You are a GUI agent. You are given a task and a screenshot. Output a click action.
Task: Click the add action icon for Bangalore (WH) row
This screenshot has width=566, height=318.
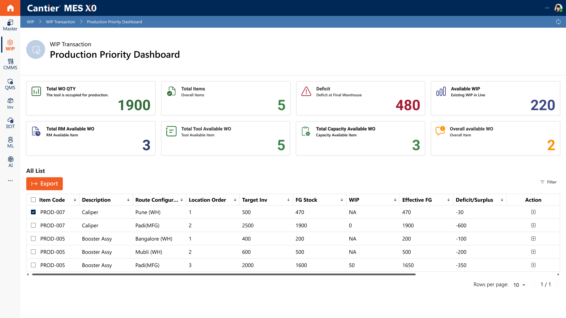533,238
